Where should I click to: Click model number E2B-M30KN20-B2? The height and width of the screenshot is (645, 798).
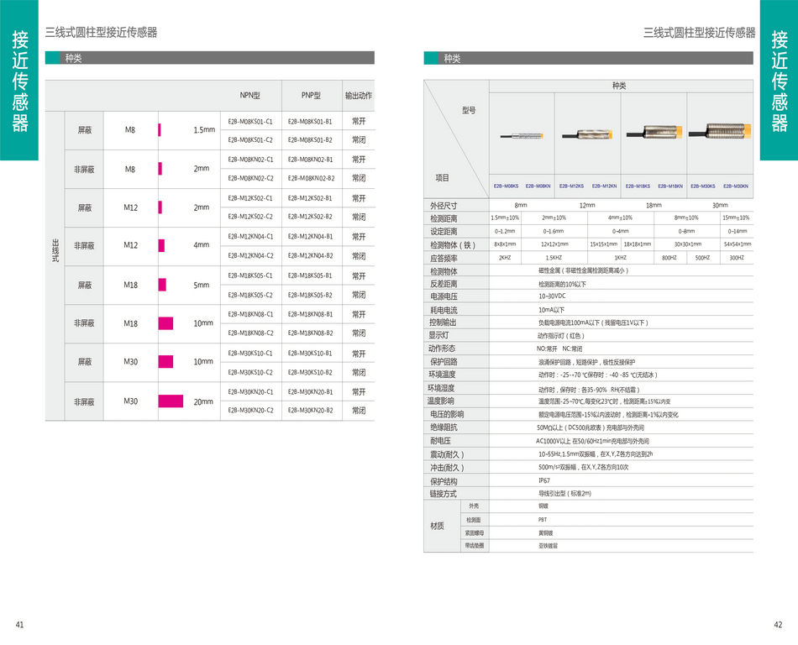click(x=311, y=411)
